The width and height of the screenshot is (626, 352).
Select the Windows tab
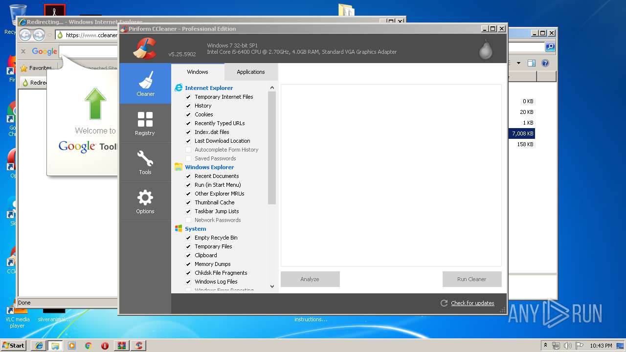point(198,72)
